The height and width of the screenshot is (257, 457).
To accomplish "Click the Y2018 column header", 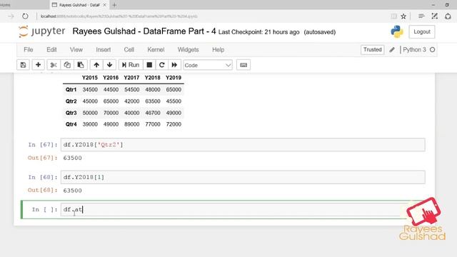I will tap(152, 78).
